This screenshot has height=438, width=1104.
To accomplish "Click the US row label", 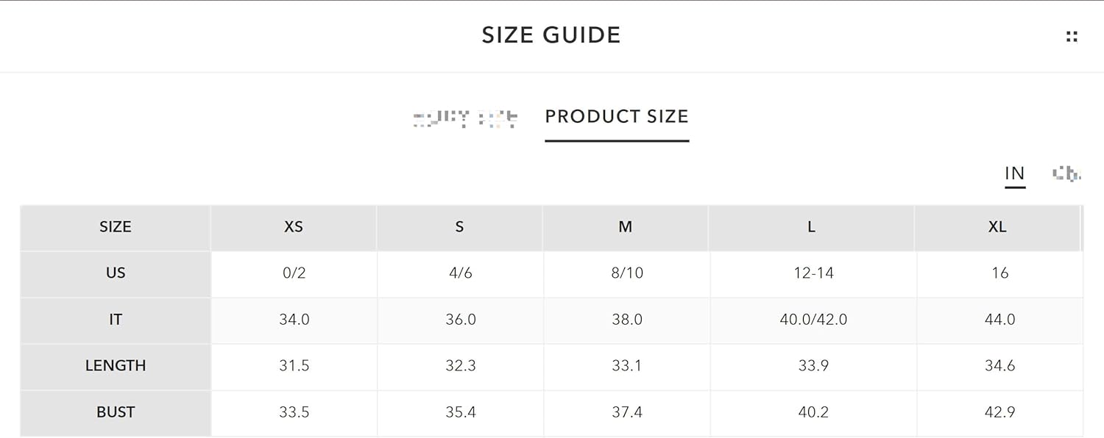I will 116,273.
